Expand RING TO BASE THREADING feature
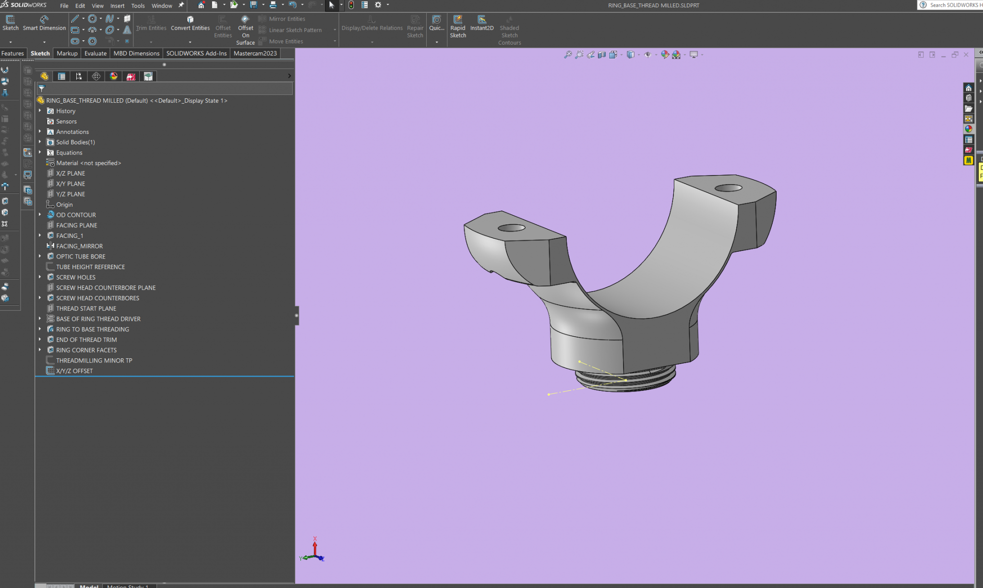 click(40, 329)
